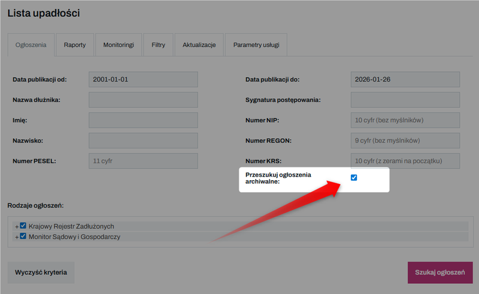
Task: Click the Sygnatura postępowania field
Action: 405,100
